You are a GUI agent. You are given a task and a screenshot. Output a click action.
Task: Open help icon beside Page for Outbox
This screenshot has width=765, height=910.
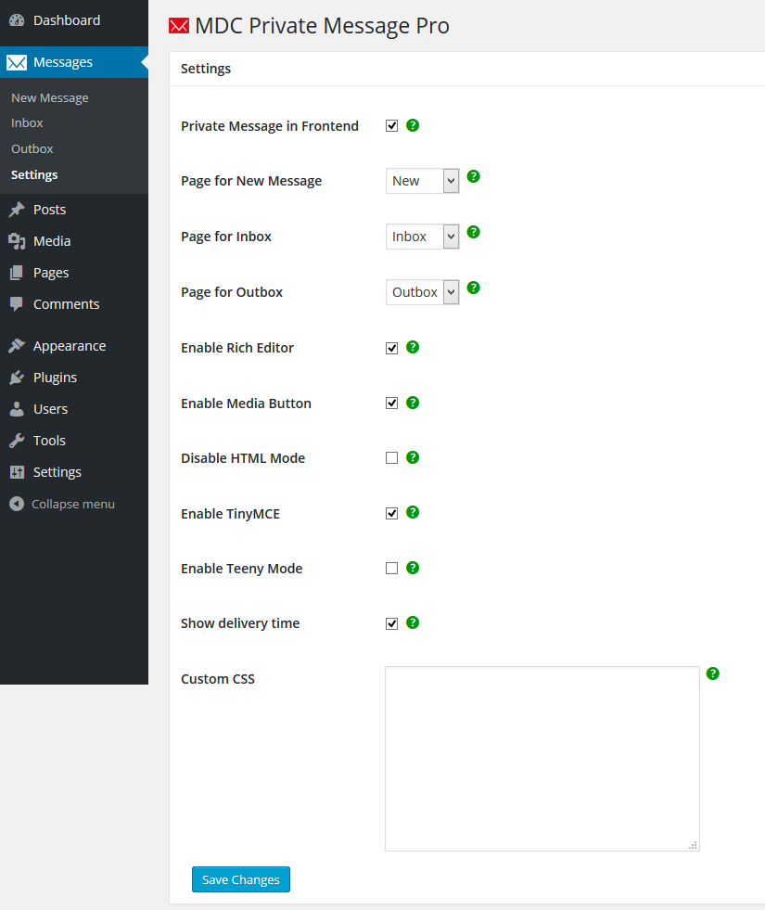pyautogui.click(x=473, y=288)
